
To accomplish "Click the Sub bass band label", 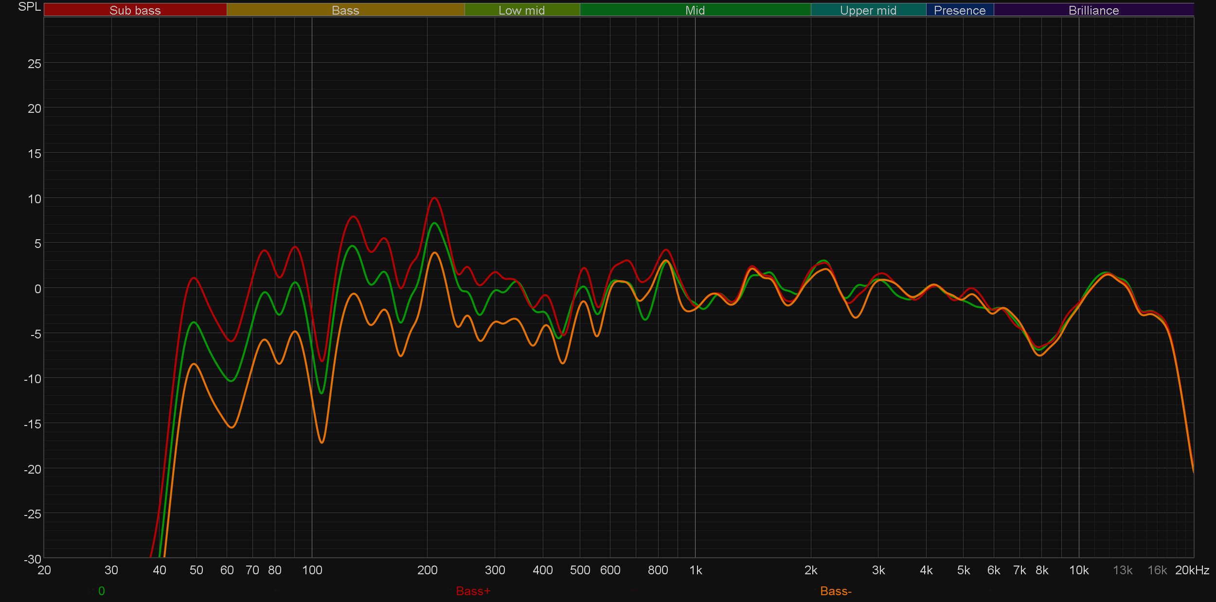I will tap(135, 10).
